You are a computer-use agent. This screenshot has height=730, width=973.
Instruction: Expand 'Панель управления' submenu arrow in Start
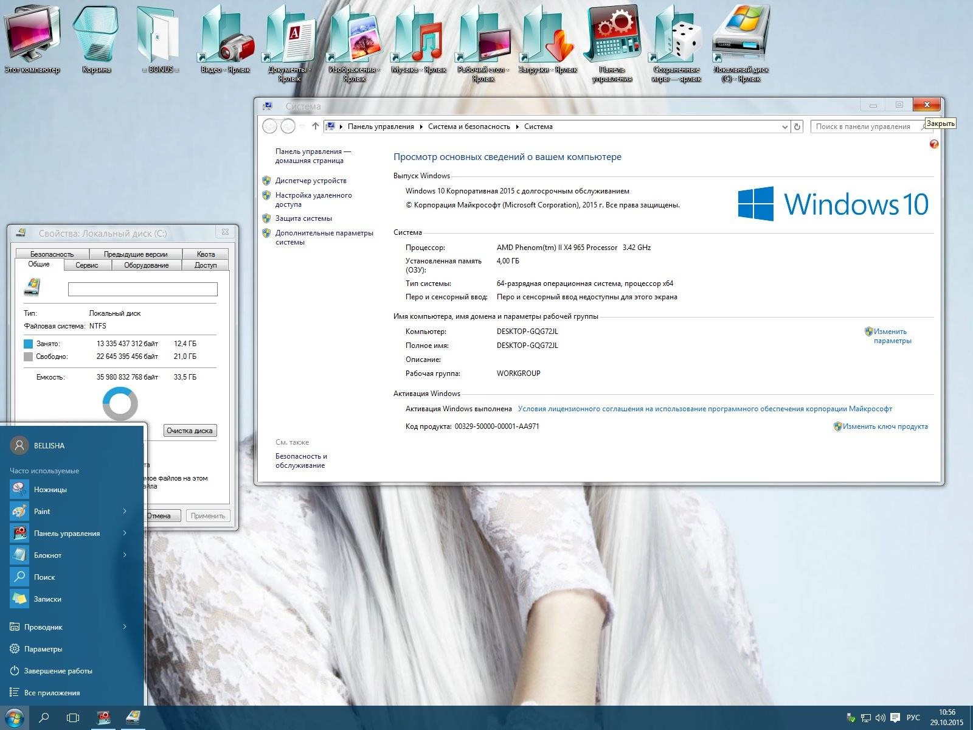pos(125,534)
